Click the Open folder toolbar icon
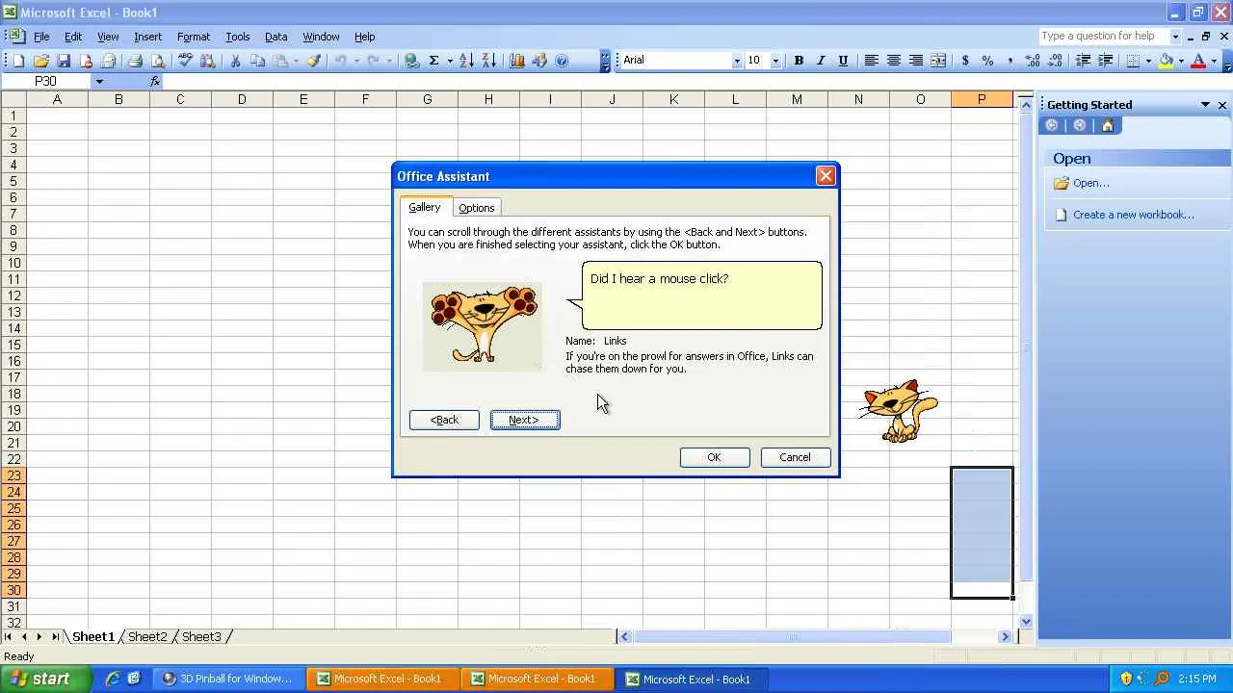Image resolution: width=1233 pixels, height=693 pixels. (x=41, y=61)
